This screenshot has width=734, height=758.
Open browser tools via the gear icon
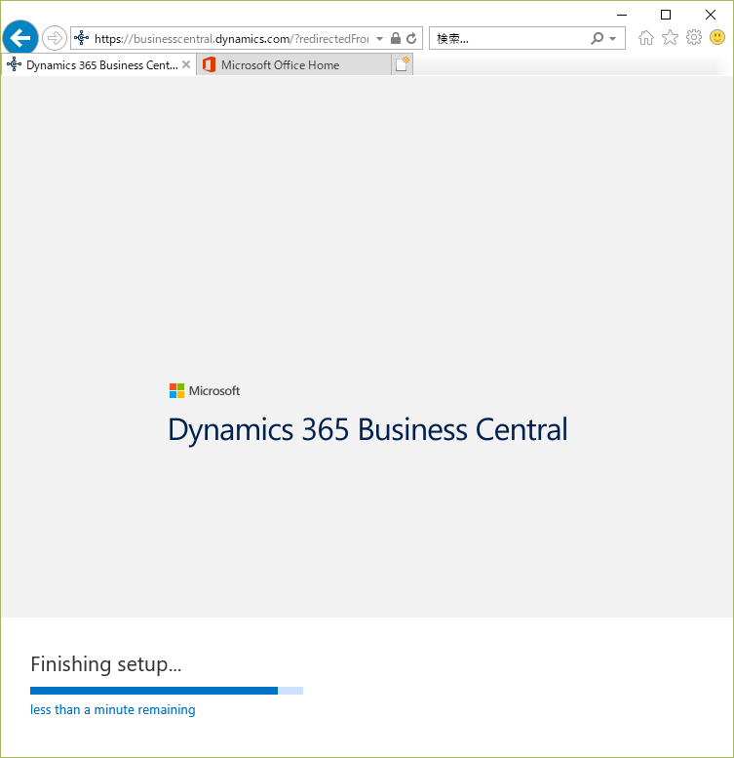[x=694, y=38]
